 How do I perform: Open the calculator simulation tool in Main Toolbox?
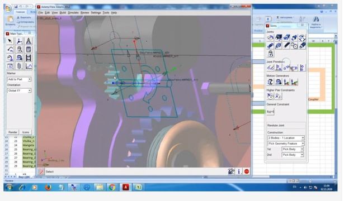tap(29, 50)
